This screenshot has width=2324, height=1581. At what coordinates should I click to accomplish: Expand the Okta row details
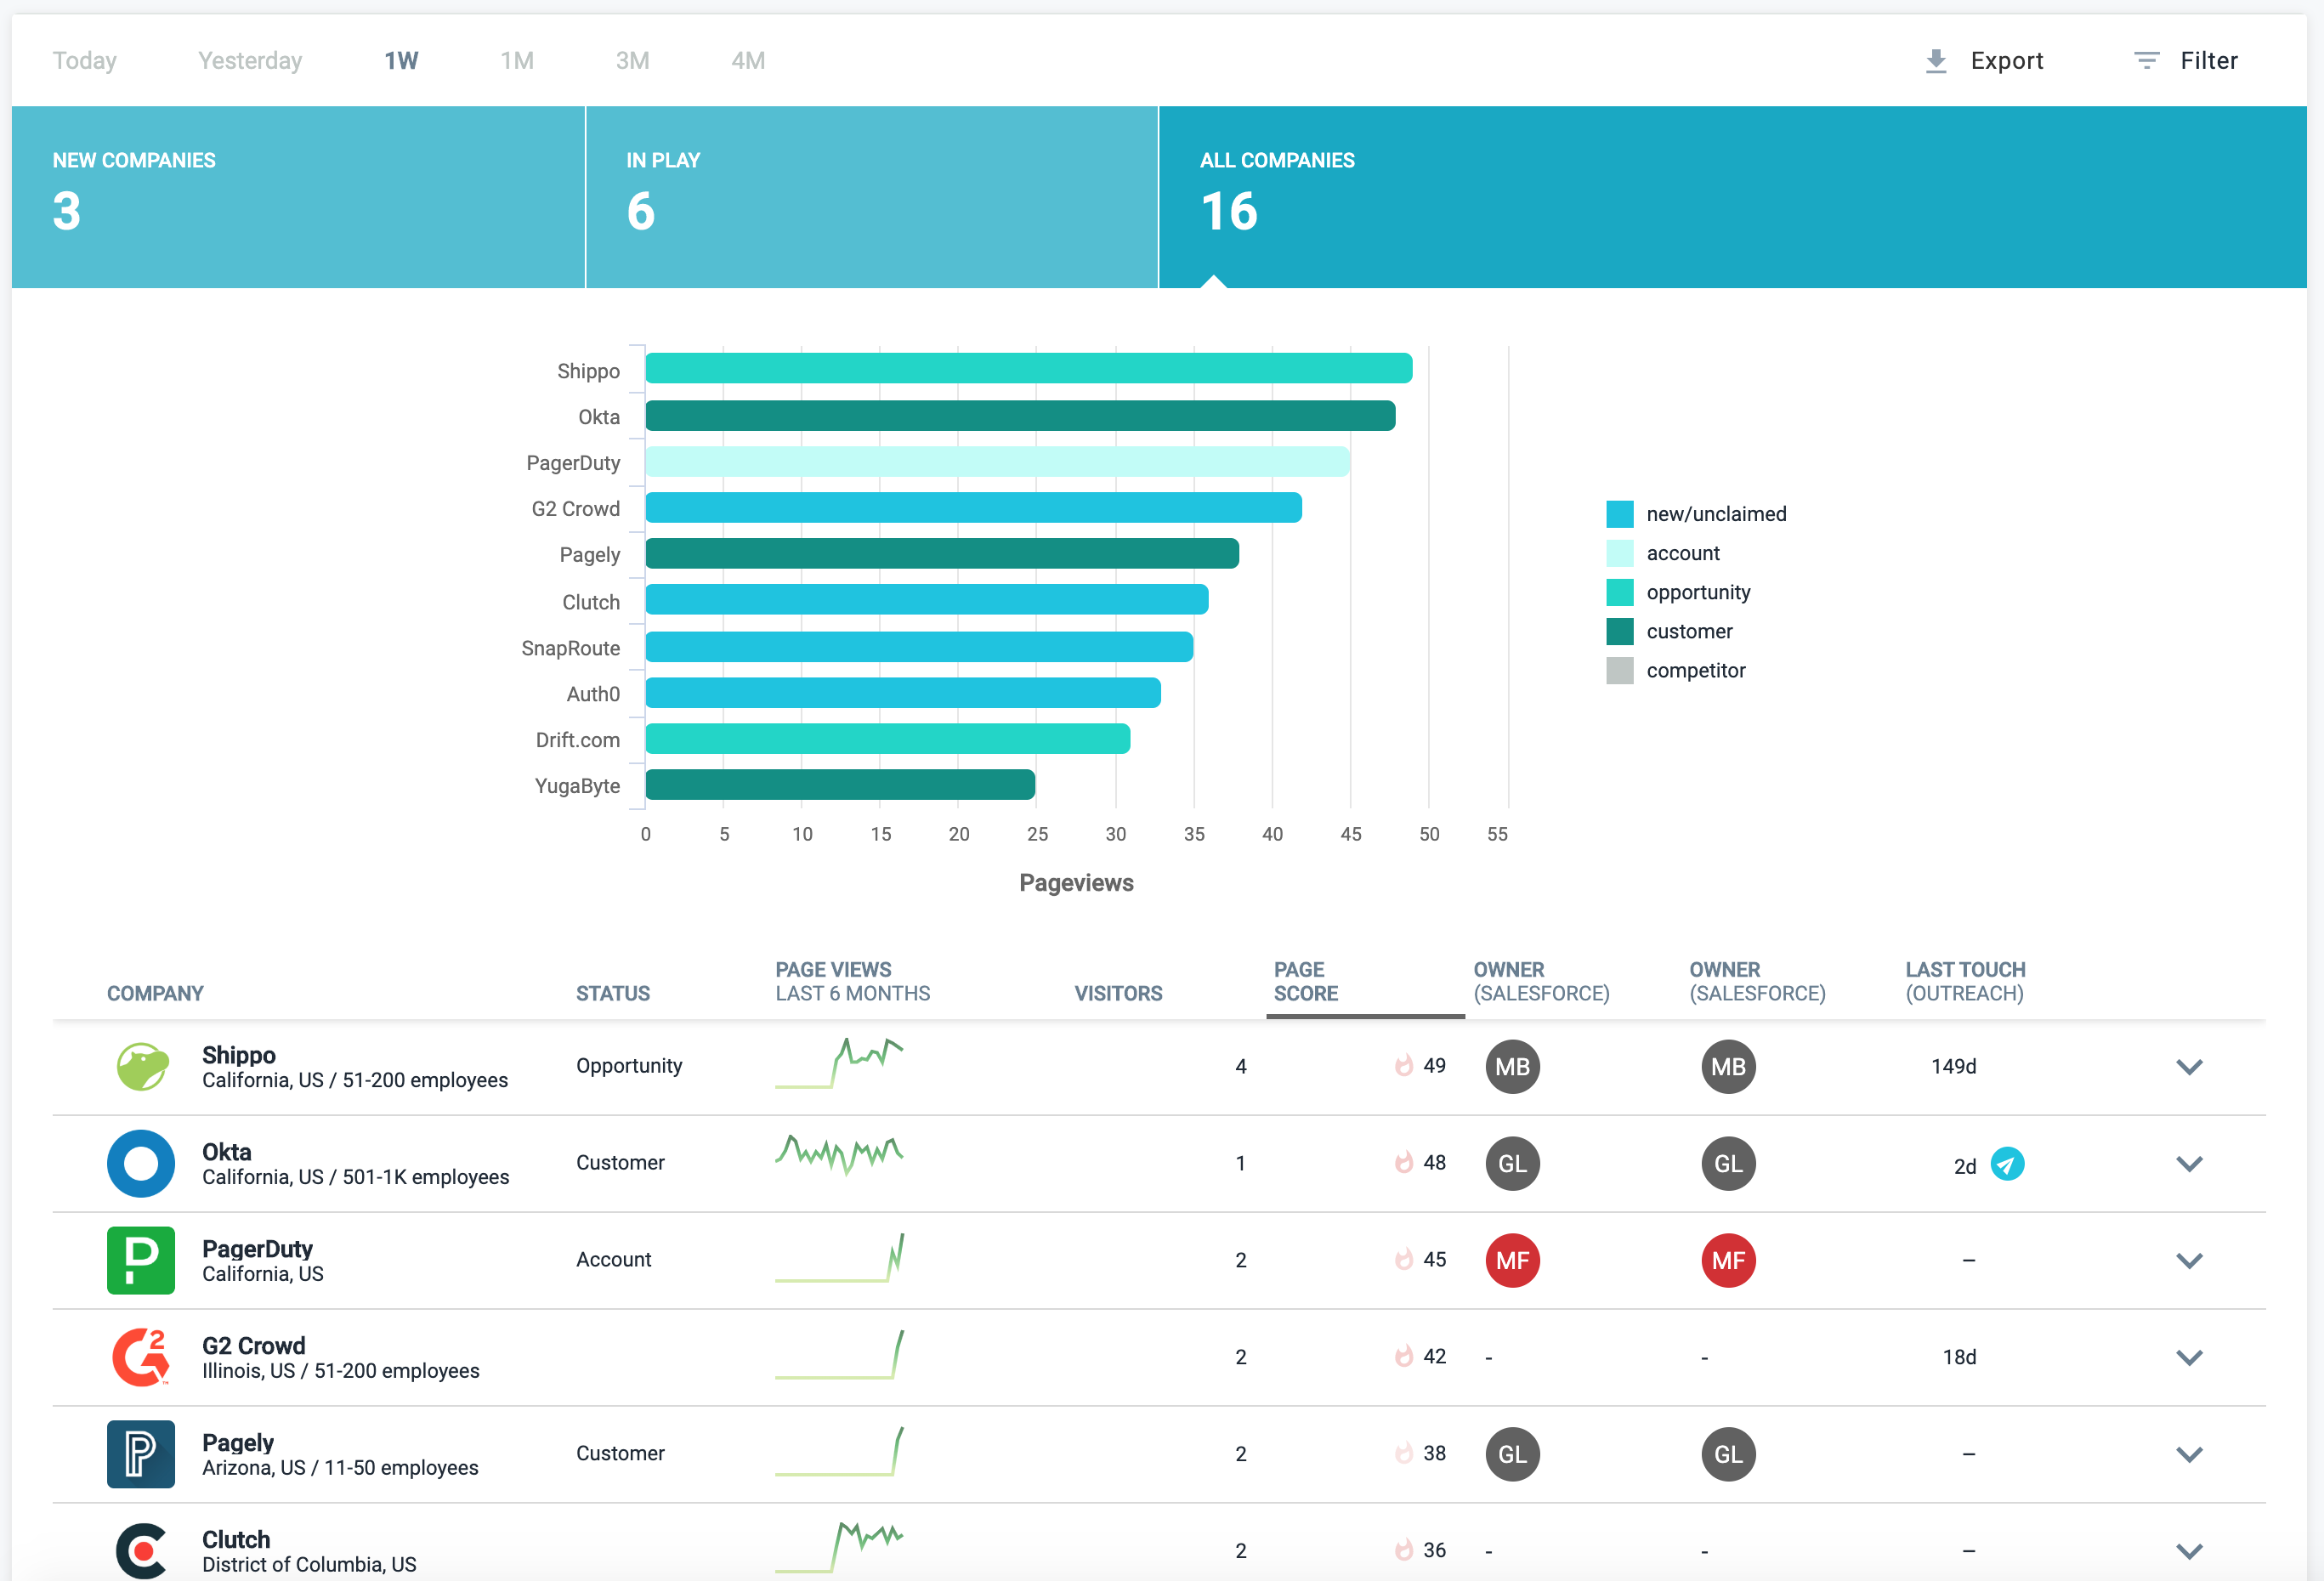2189,1164
